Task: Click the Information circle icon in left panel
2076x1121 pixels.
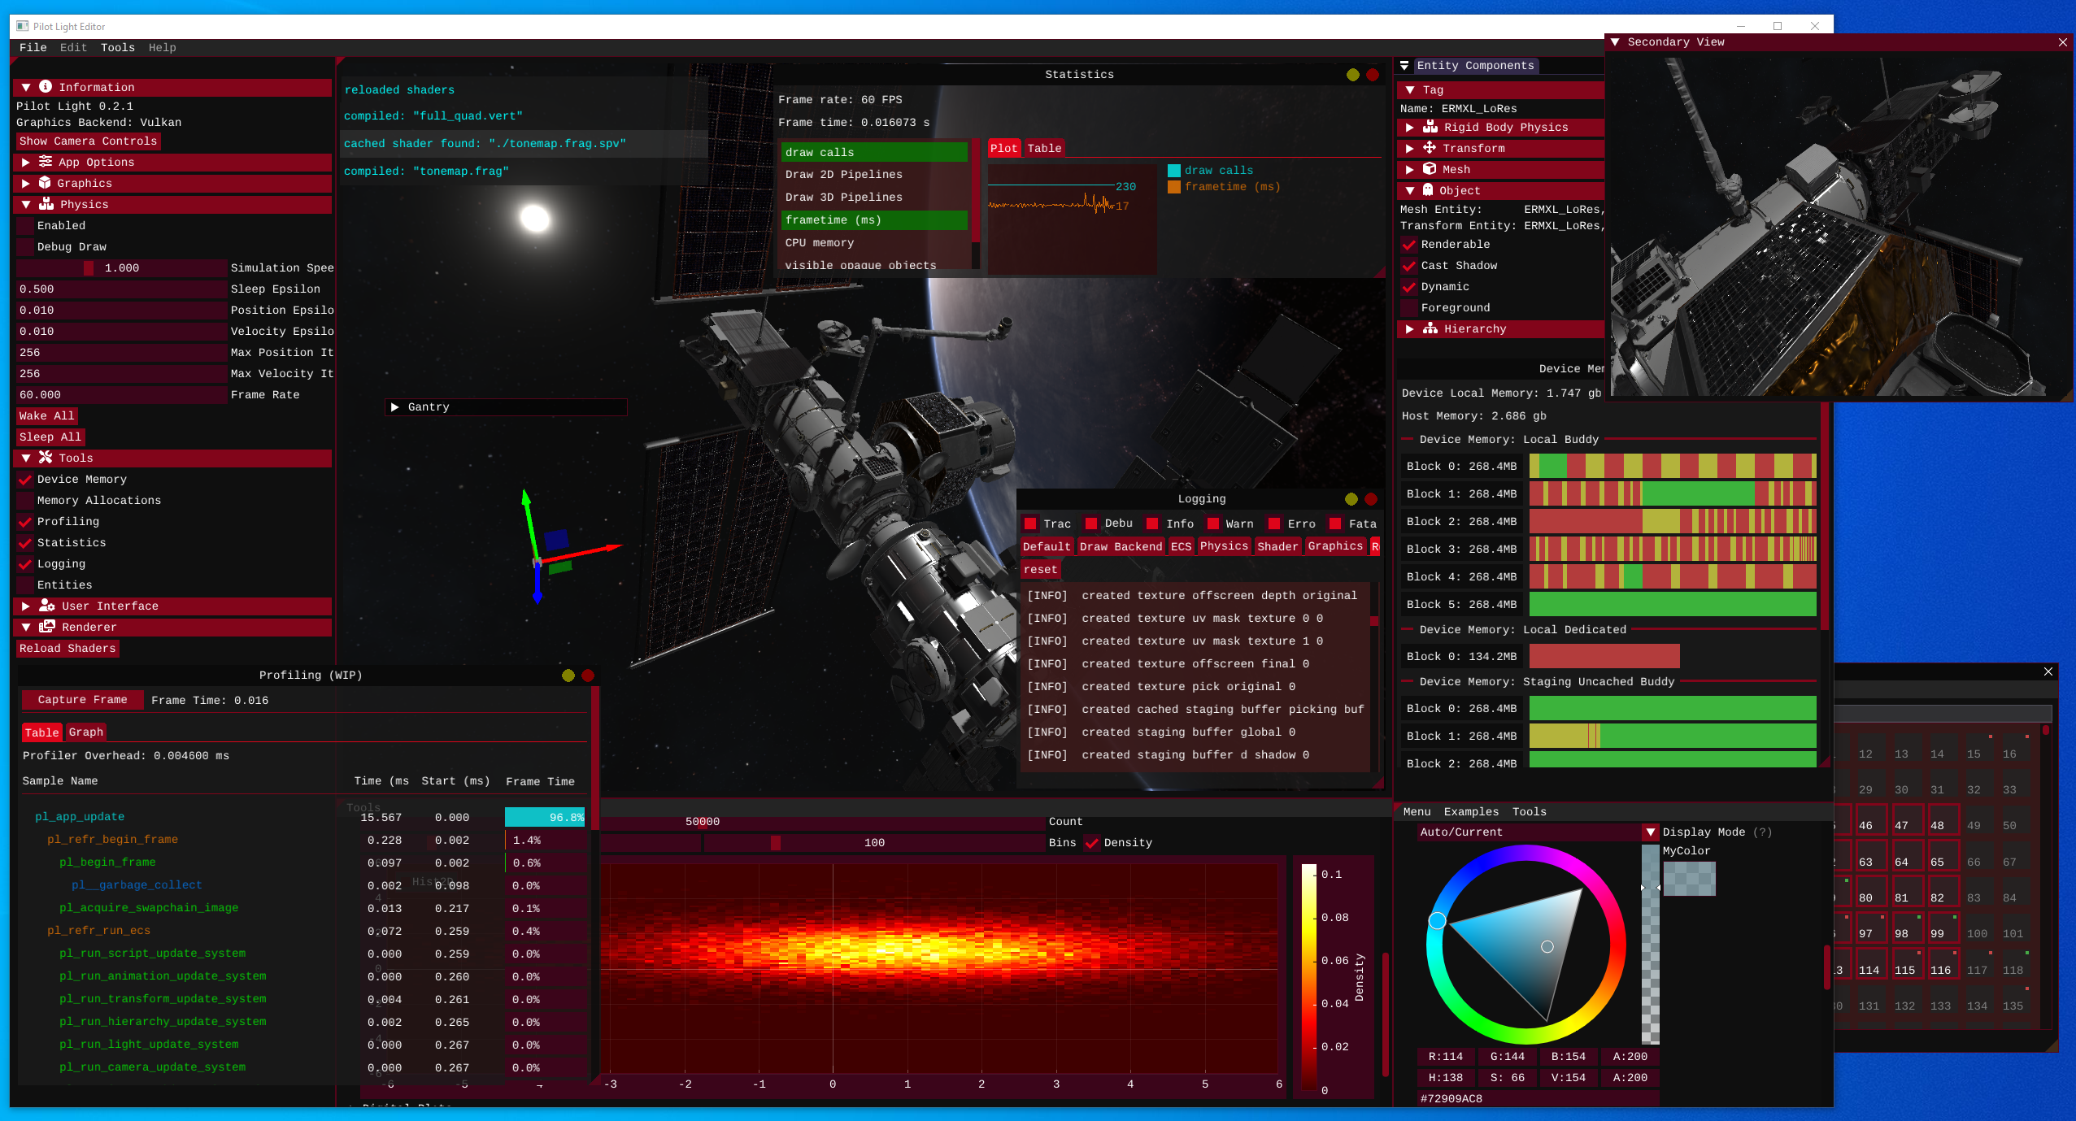Action: (x=46, y=87)
